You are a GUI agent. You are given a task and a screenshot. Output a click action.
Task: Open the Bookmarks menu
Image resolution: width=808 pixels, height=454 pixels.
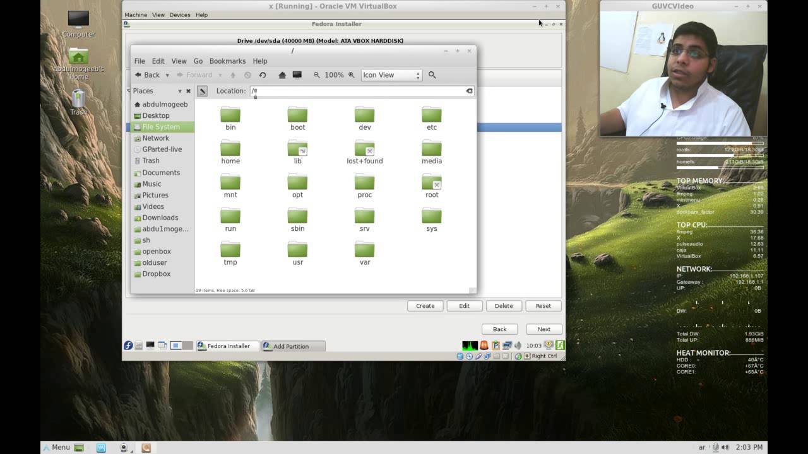click(x=227, y=61)
